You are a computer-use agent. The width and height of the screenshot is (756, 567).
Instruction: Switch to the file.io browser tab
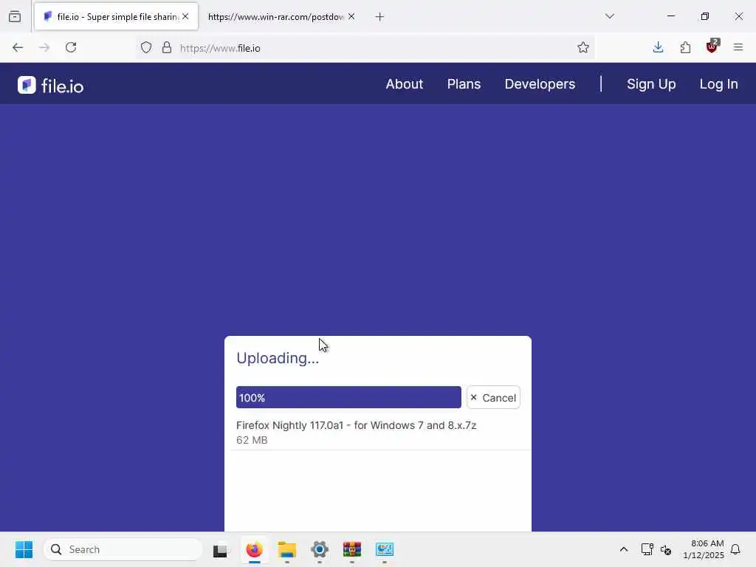click(x=116, y=16)
